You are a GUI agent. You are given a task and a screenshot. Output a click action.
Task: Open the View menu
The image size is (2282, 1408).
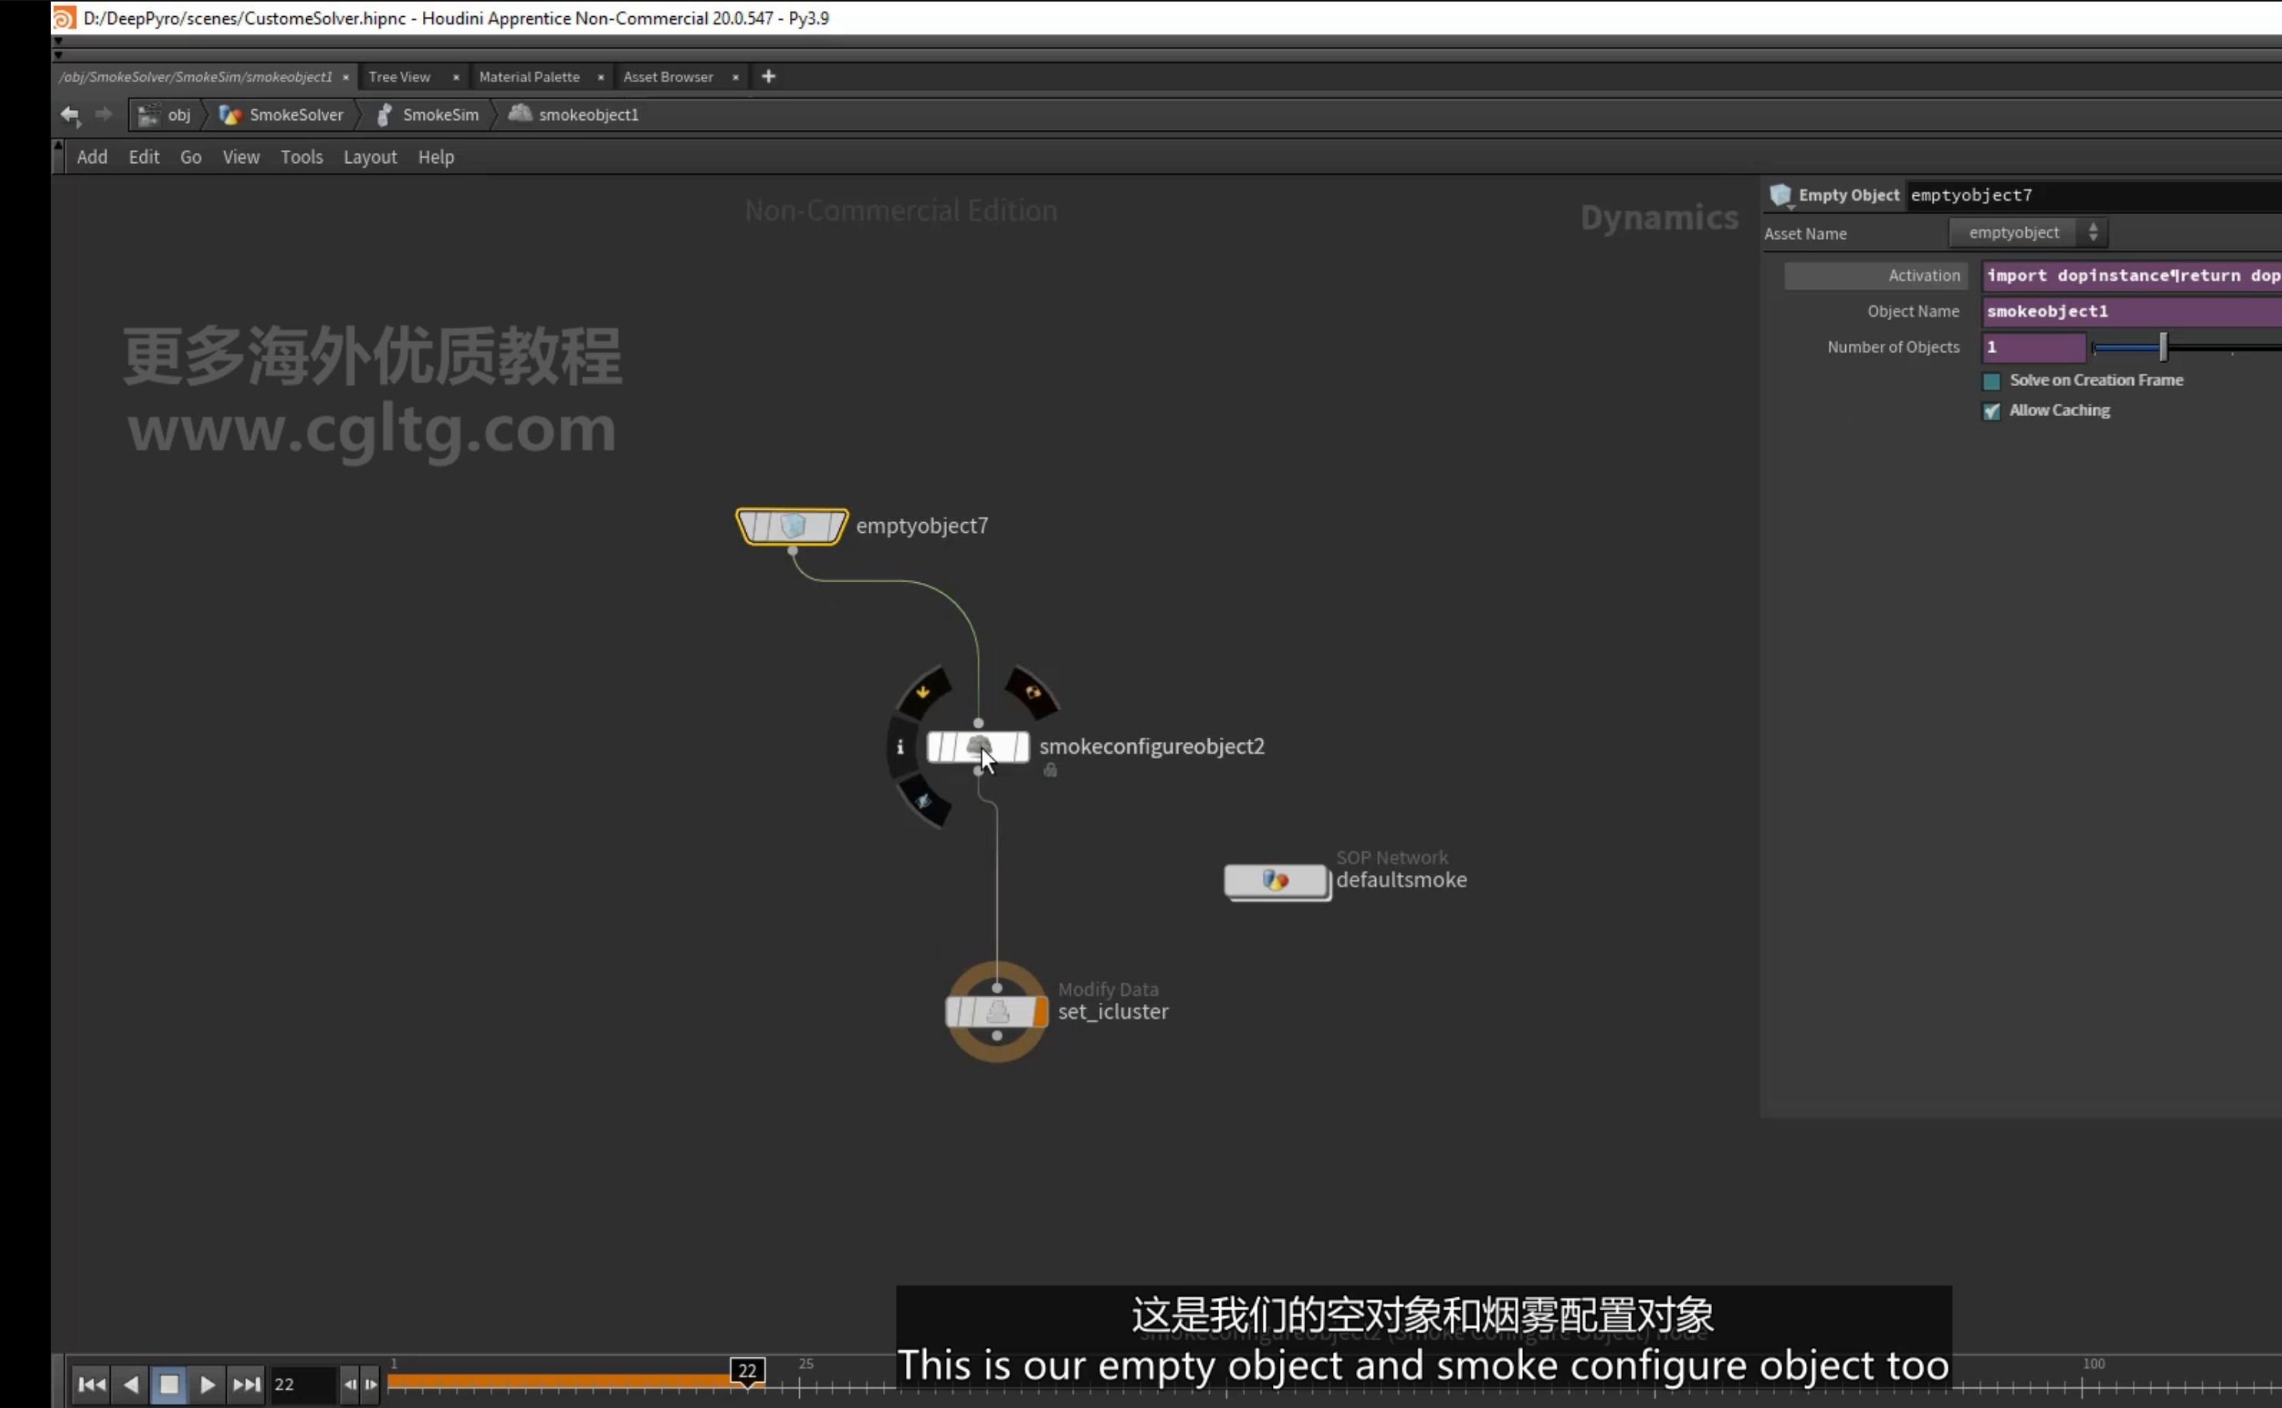[x=242, y=156]
